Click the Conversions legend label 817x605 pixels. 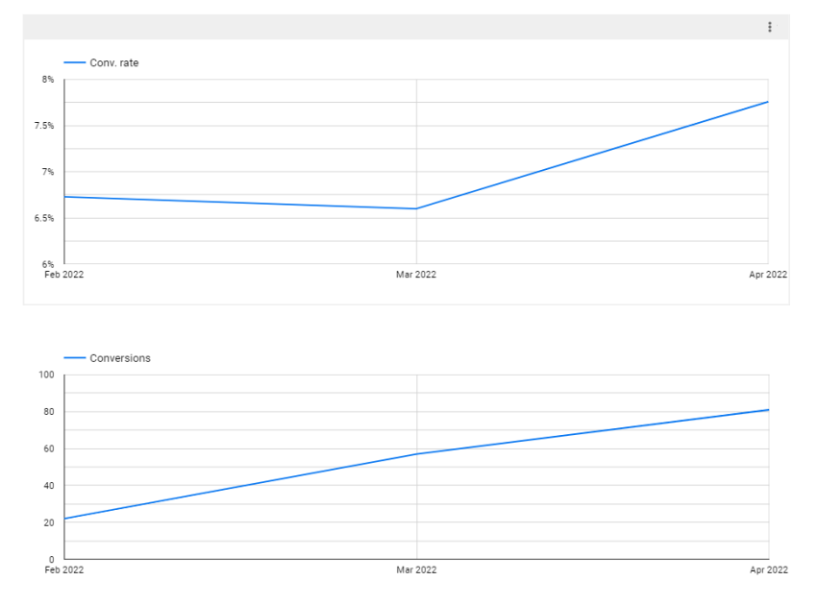click(120, 358)
